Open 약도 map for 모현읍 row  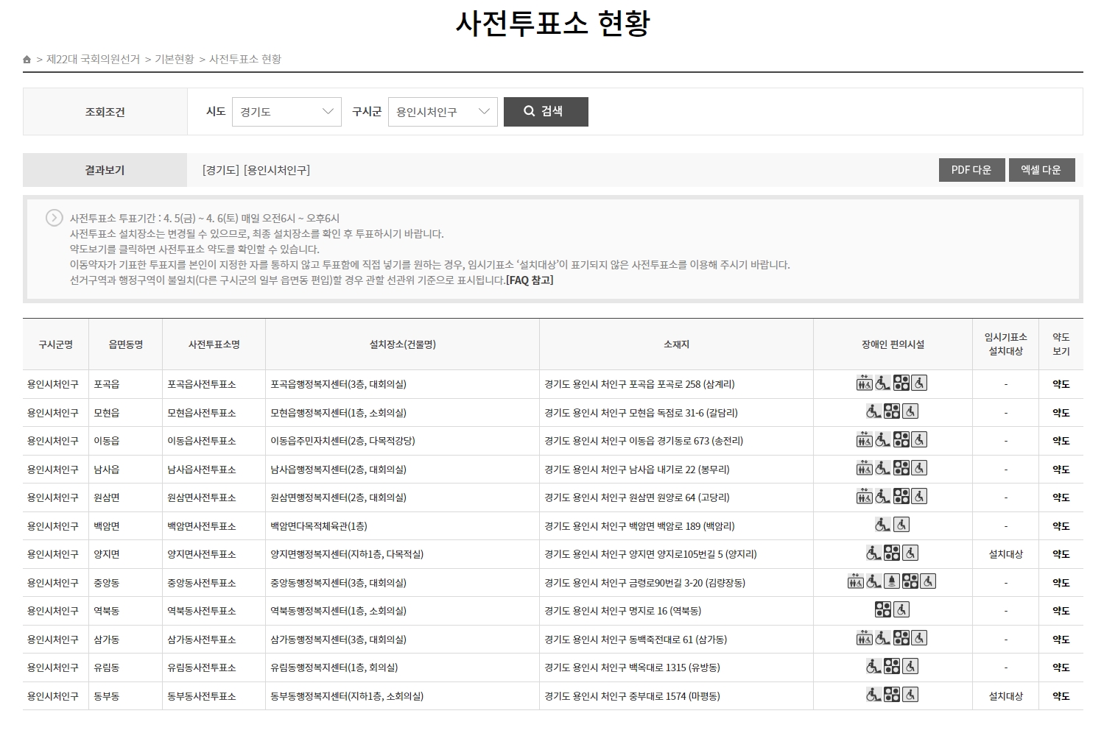(1061, 413)
